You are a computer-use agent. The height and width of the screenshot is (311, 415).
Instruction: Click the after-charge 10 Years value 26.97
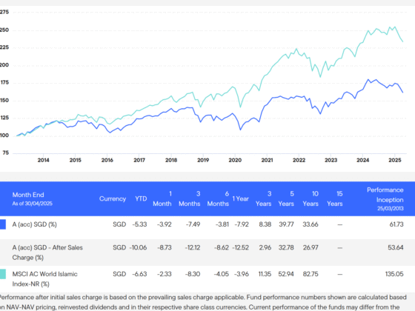pyautogui.click(x=311, y=248)
